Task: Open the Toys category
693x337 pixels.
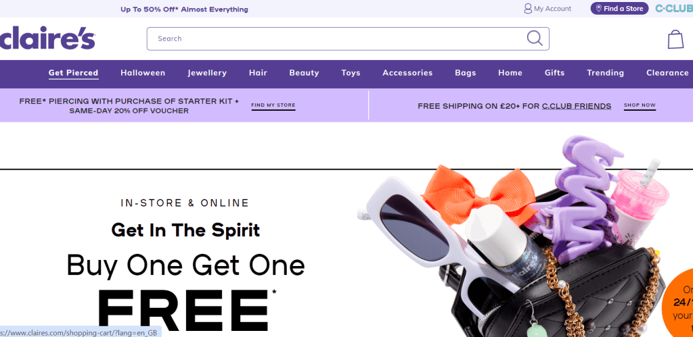Action: click(351, 73)
